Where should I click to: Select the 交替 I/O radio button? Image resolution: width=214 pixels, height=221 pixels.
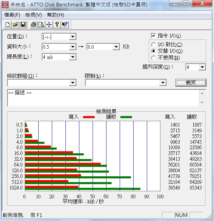tap(153, 51)
